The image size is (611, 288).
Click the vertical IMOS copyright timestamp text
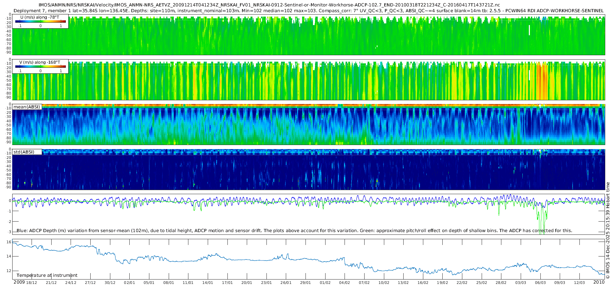click(x=608, y=230)
